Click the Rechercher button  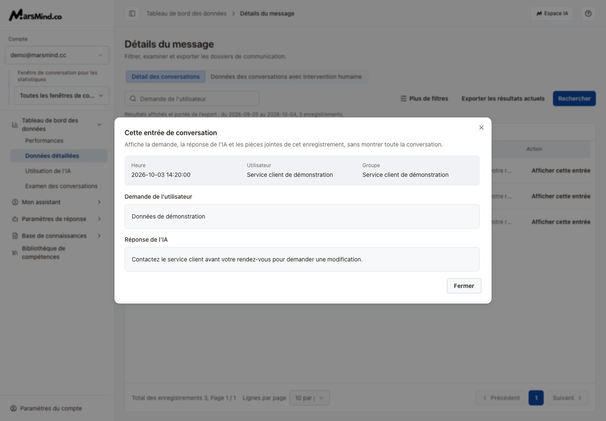click(574, 99)
